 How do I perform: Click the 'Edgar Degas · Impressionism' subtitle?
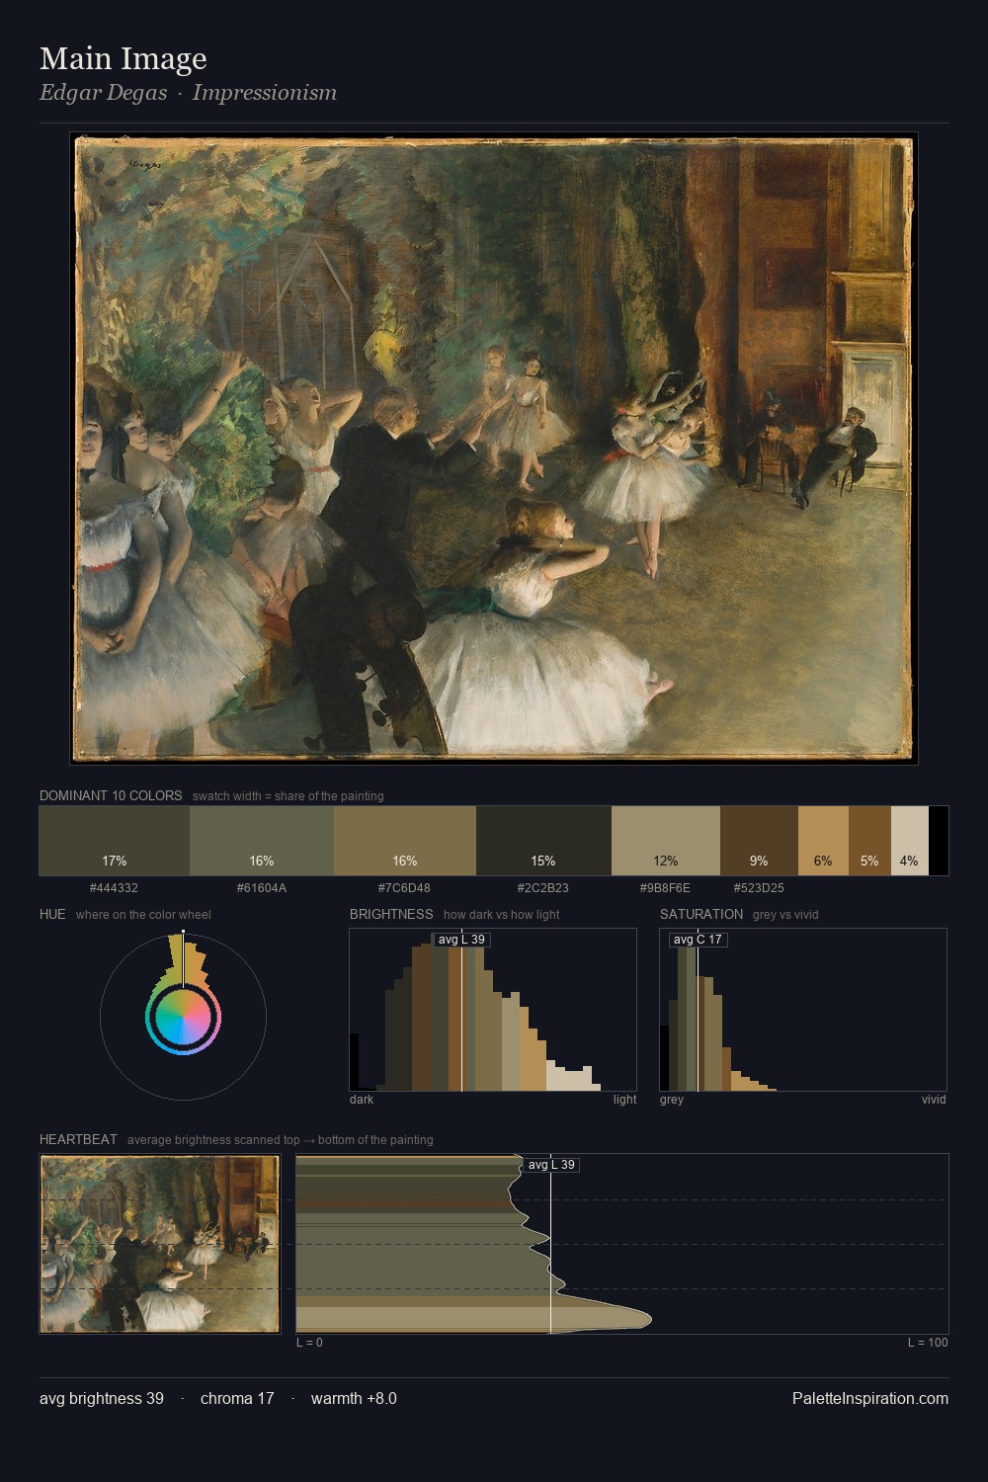(188, 93)
